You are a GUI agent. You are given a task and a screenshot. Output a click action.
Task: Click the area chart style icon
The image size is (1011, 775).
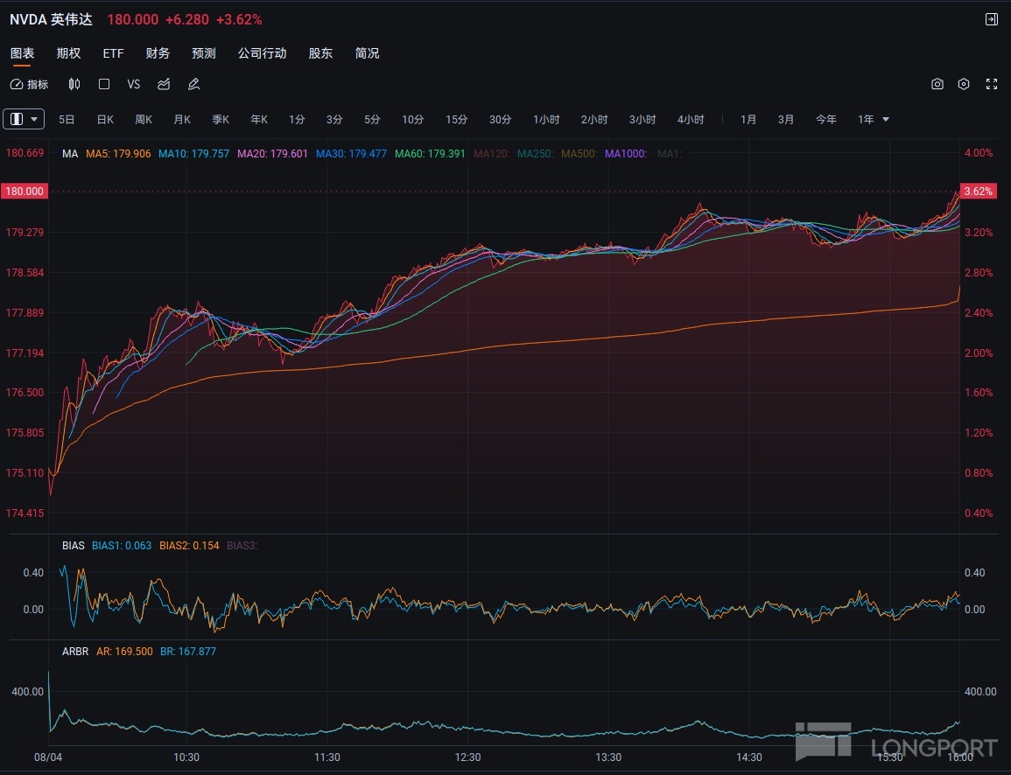point(164,85)
